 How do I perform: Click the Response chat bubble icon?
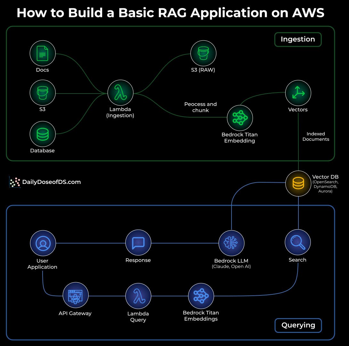(138, 243)
